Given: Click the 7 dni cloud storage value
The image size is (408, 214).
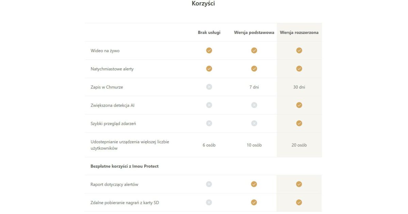Looking at the screenshot, I should pos(254,87).
